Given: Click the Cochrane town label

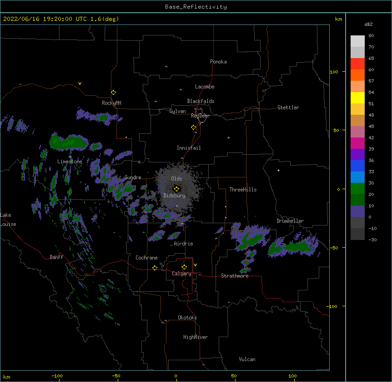Looking at the screenshot, I should [x=146, y=258].
